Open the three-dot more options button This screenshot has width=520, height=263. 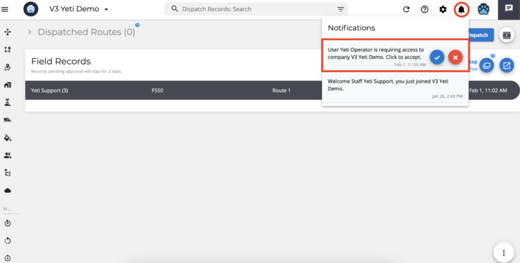click(503, 253)
